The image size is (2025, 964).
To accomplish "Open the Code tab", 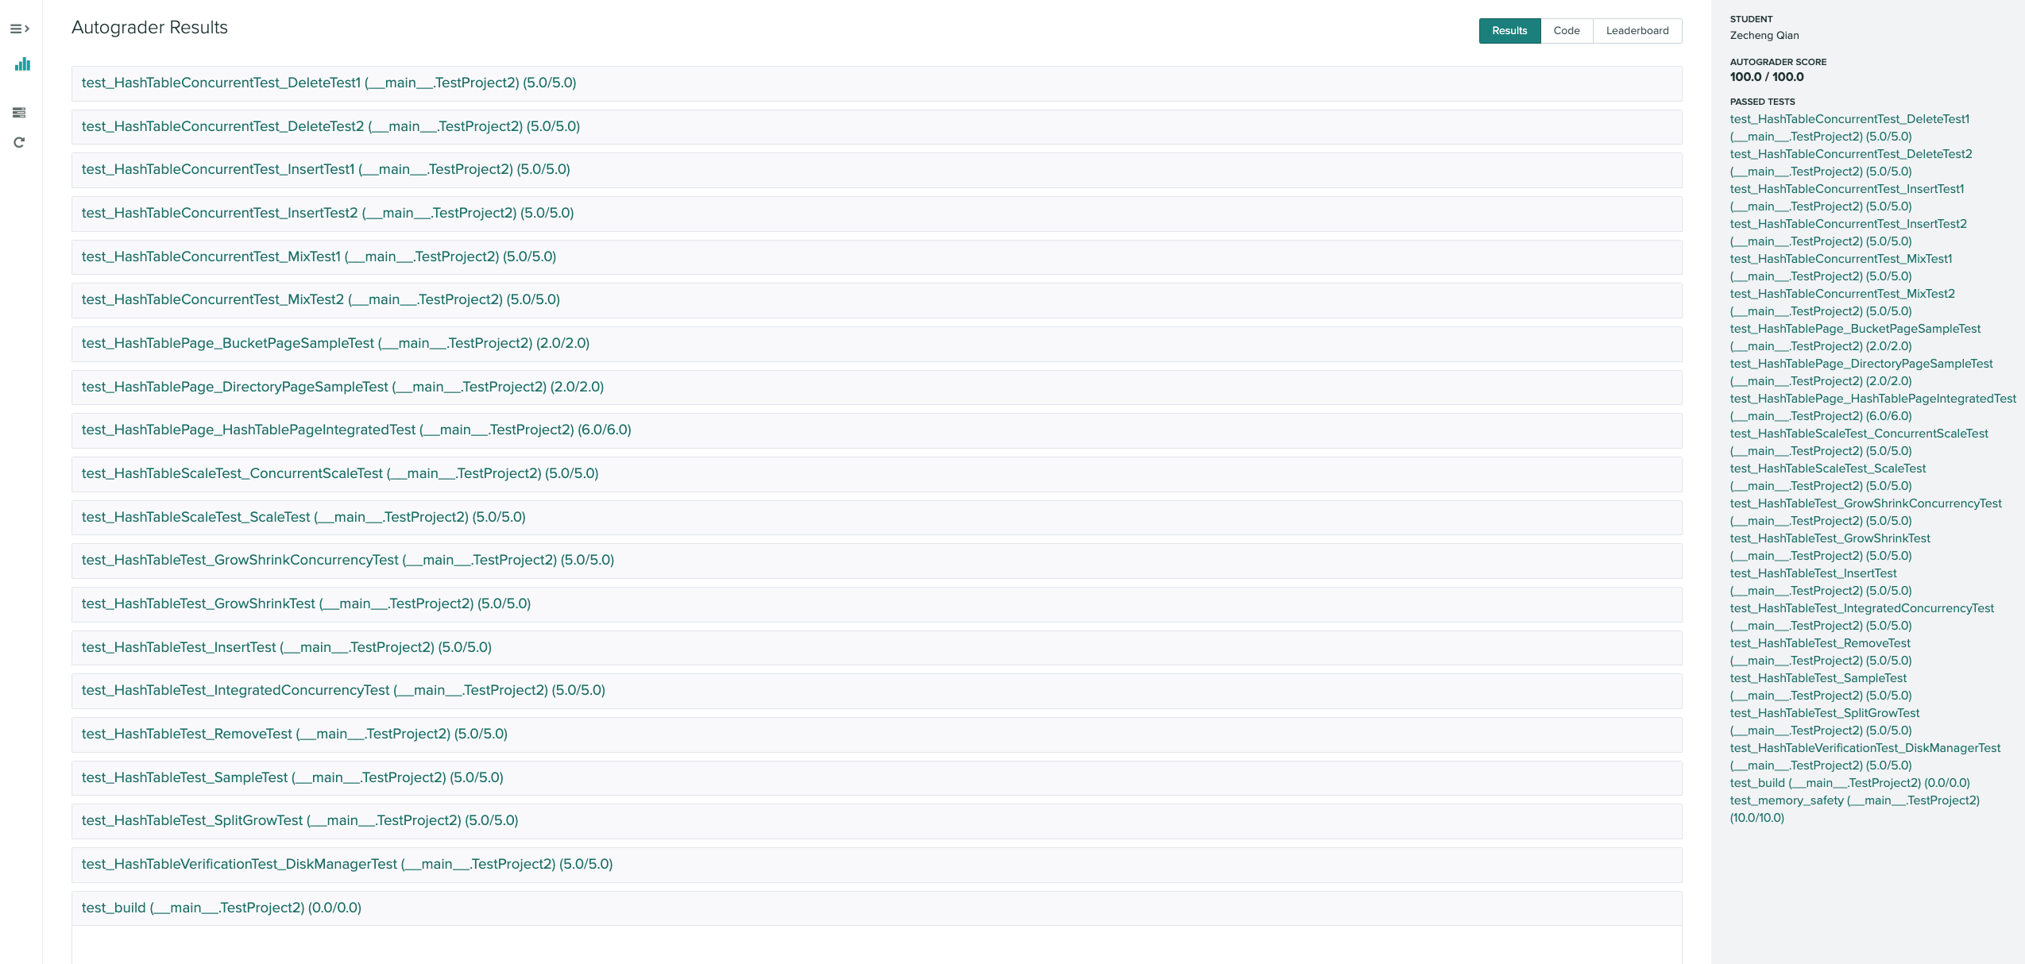I will (1566, 31).
